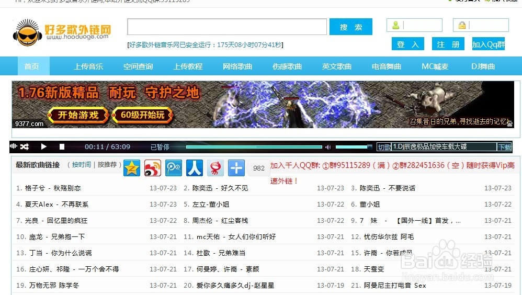Open the DJ舞曲 category
The image size is (522, 295).
point(483,66)
